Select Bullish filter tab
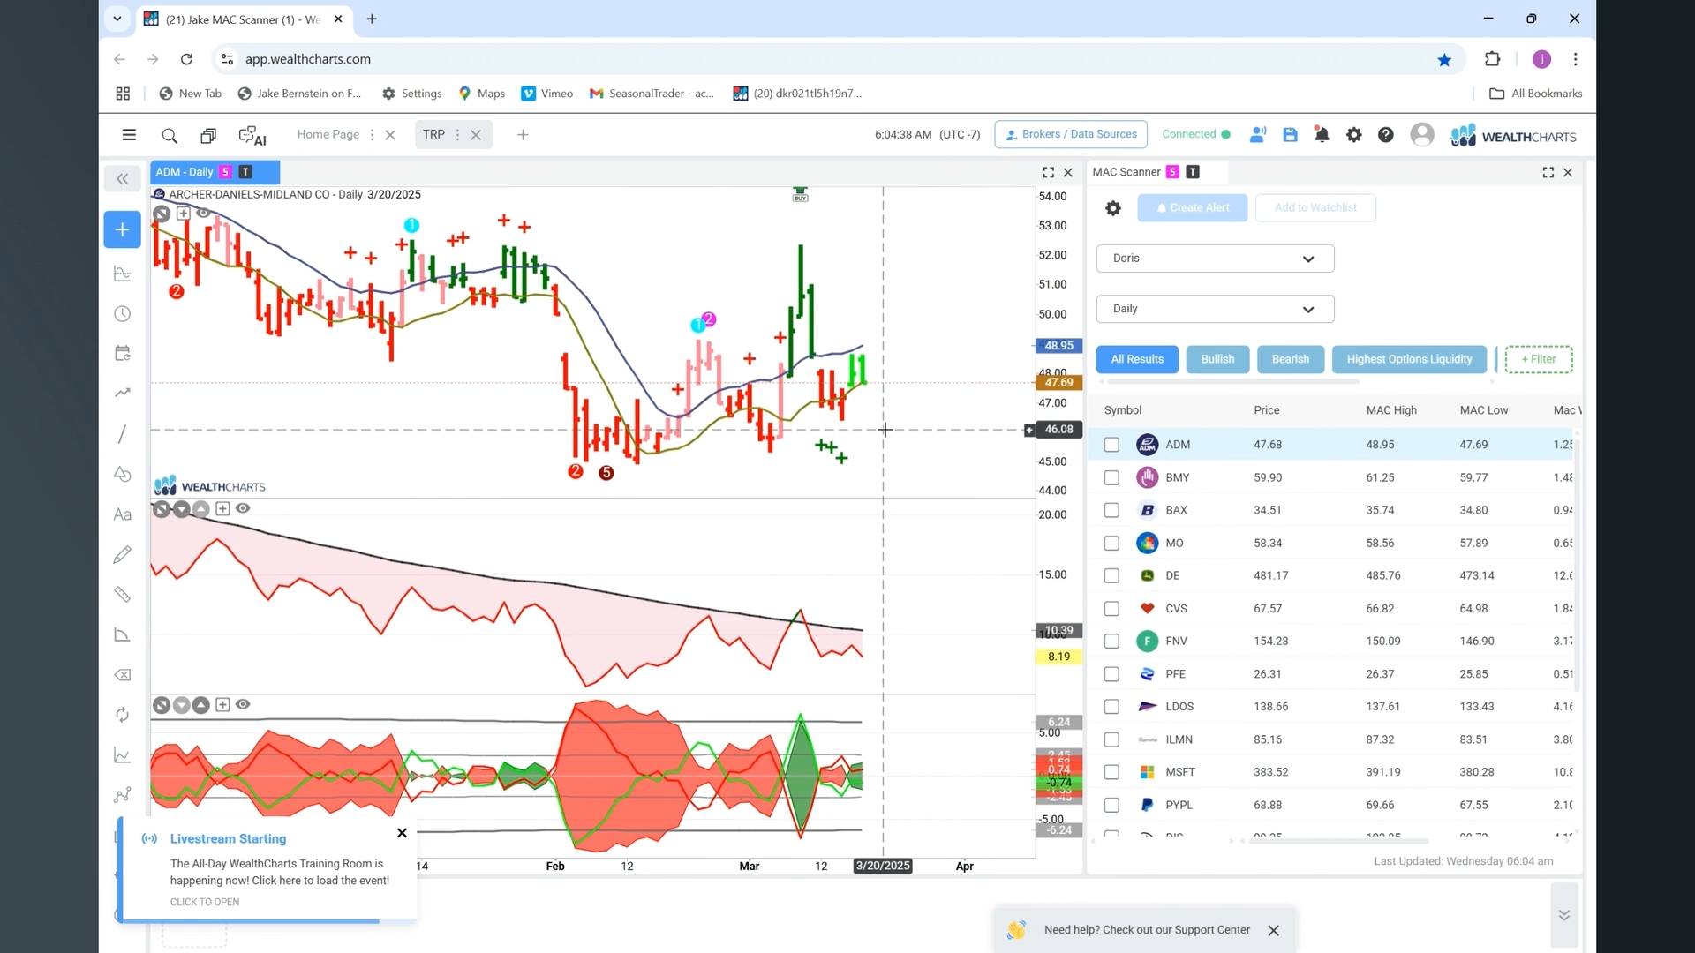This screenshot has height=953, width=1695. click(x=1217, y=359)
